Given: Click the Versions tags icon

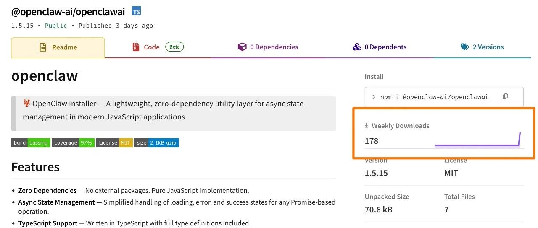Looking at the screenshot, I should [x=465, y=47].
